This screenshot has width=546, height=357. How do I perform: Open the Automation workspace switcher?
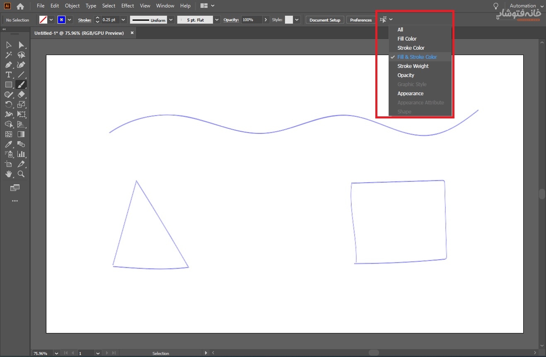click(526, 6)
